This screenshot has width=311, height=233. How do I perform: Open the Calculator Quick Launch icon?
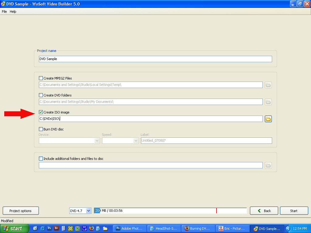[63, 228]
